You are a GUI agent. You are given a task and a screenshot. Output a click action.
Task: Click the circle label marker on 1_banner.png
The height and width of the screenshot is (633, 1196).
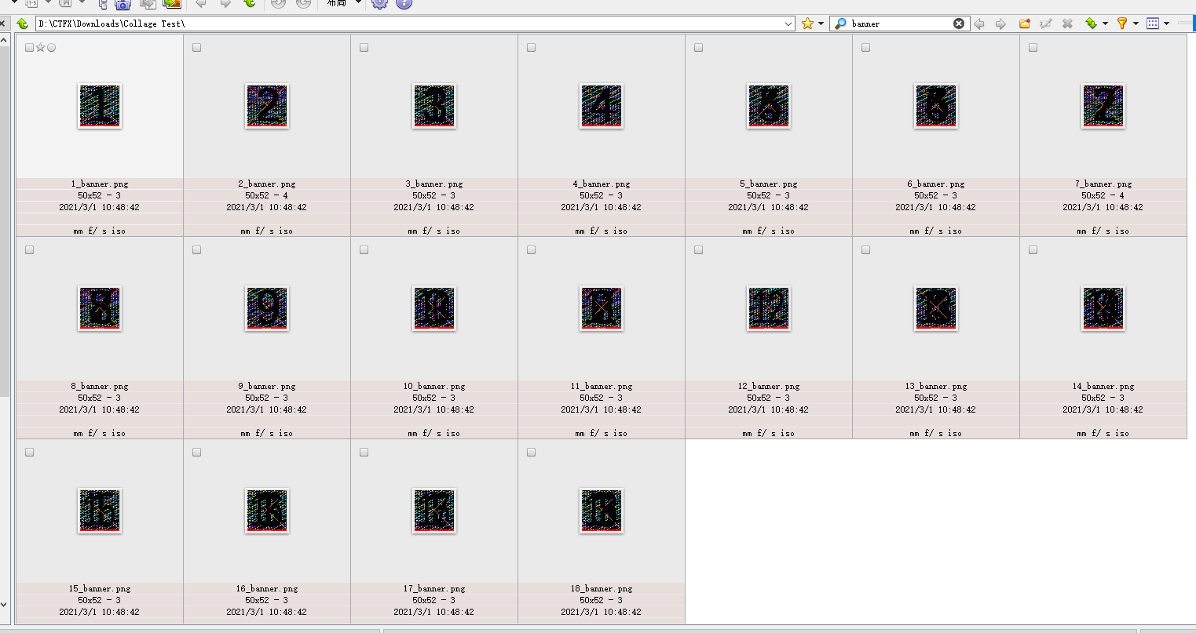[x=52, y=48]
